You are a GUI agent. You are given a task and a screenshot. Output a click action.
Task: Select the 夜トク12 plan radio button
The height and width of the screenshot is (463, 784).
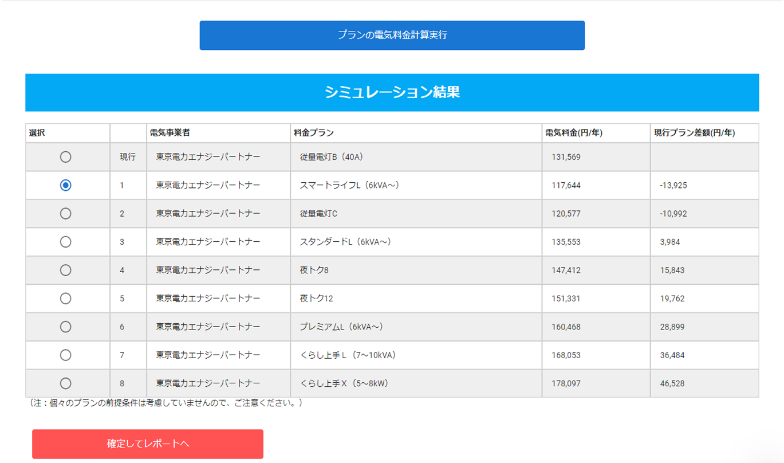(x=66, y=299)
